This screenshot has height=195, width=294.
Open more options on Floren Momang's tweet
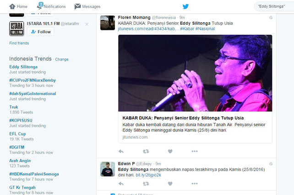(195, 151)
